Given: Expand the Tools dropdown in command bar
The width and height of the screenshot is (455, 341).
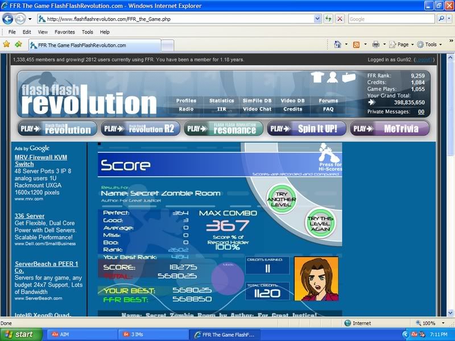Looking at the screenshot, I should (431, 44).
